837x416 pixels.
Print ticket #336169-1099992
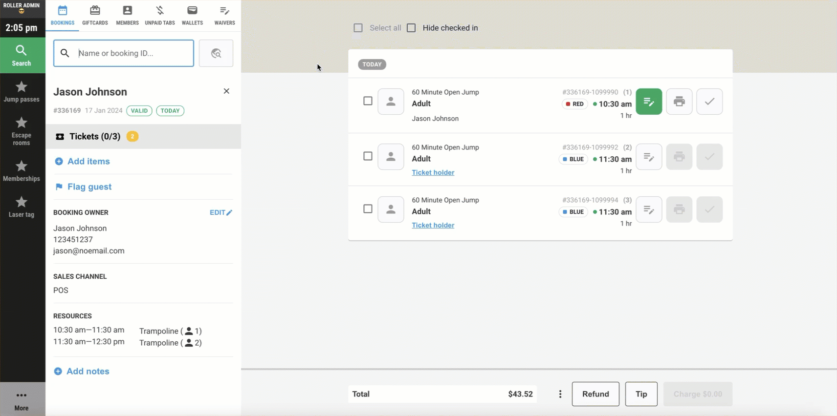679,157
